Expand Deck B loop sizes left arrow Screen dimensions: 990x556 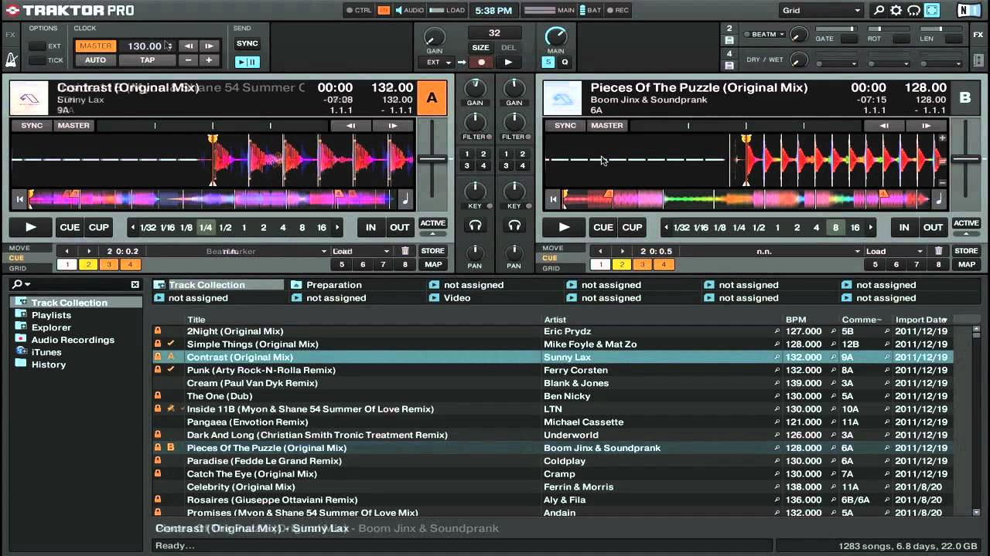pos(667,228)
